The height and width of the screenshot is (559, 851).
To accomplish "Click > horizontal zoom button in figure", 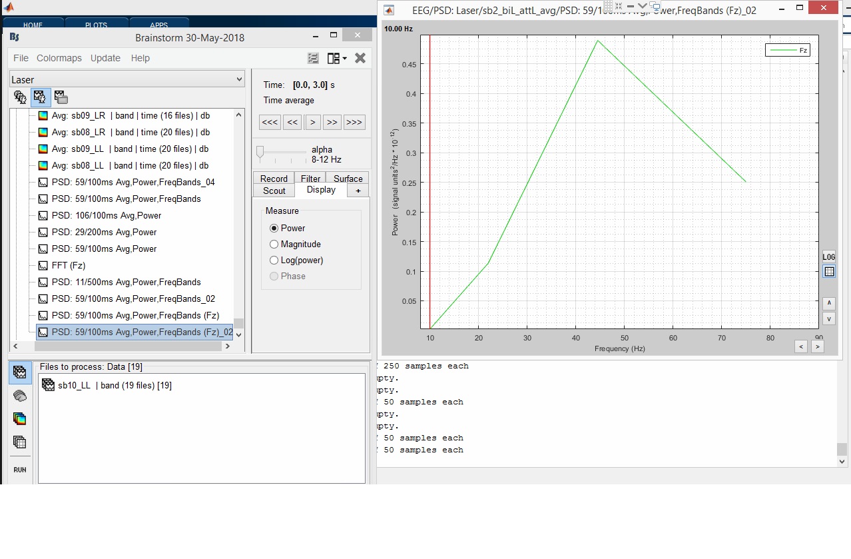I will tap(817, 346).
